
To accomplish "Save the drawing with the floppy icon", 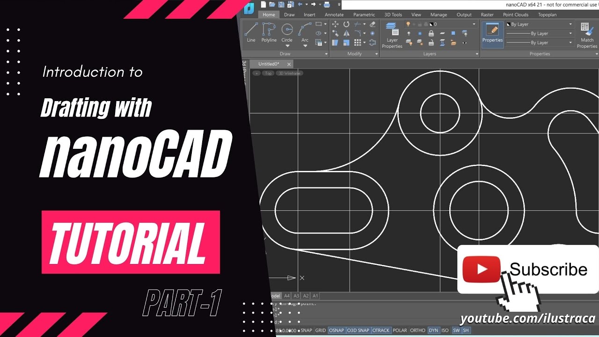I will (x=281, y=5).
